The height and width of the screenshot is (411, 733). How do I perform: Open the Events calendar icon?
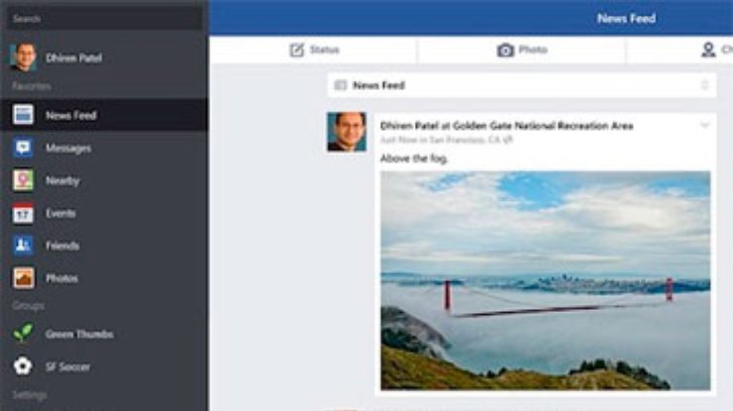click(x=23, y=213)
